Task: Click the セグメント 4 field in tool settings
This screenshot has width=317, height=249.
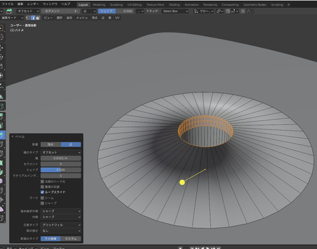Action: (x=61, y=11)
